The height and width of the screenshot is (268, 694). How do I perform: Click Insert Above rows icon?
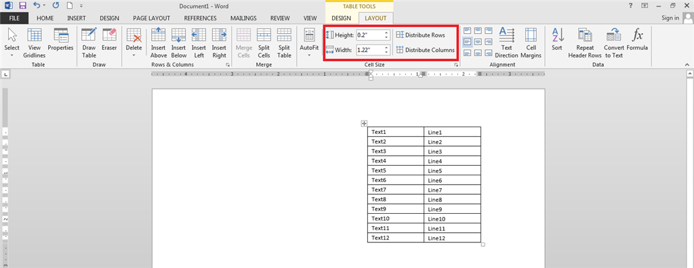point(159,43)
